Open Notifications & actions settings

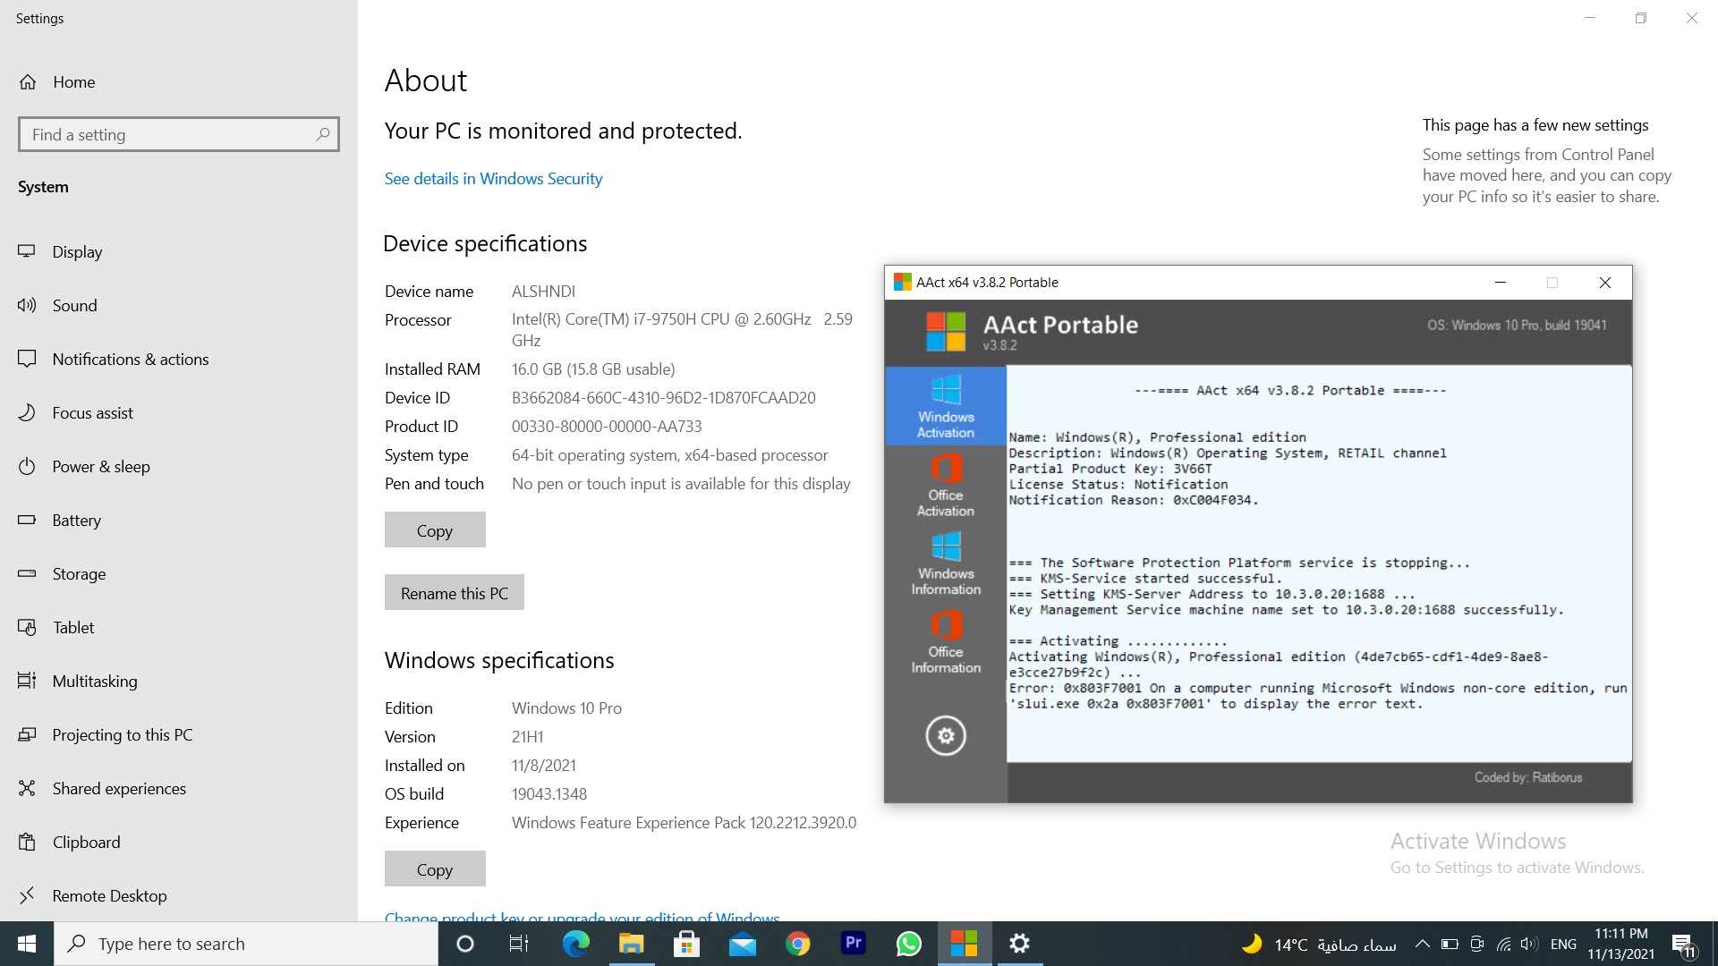(x=179, y=360)
